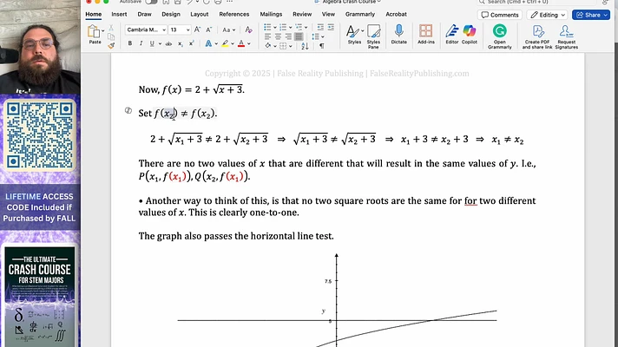Decrease font size with the small A icon
618x347 pixels.
(209, 30)
